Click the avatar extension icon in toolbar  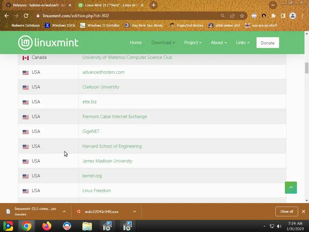pos(264,16)
